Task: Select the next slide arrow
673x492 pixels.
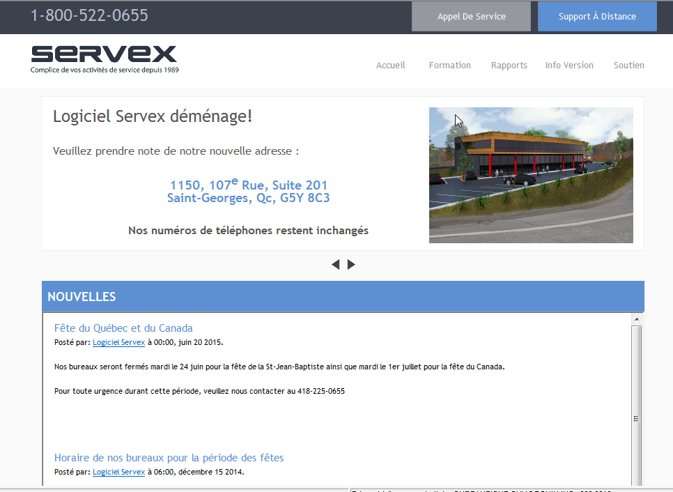Action: pos(351,264)
